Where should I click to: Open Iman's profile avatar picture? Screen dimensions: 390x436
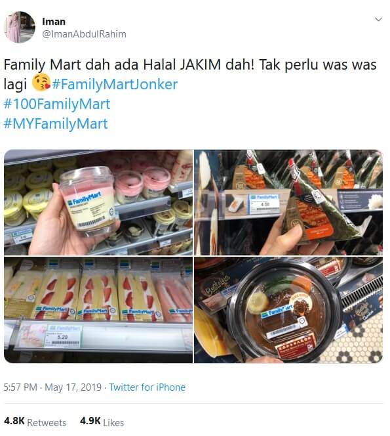20,27
